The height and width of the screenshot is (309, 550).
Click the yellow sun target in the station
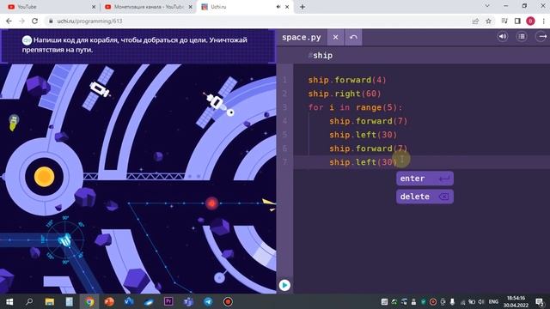click(x=44, y=177)
